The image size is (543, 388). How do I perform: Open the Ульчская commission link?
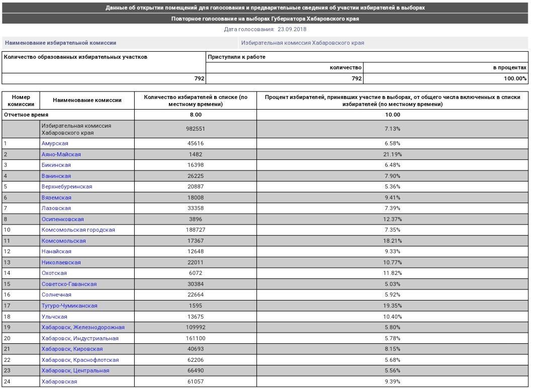[54, 317]
